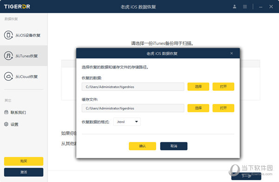The image size is (279, 182).
Task: Open the user account icon in title bar
Action: pyautogui.click(x=234, y=7)
